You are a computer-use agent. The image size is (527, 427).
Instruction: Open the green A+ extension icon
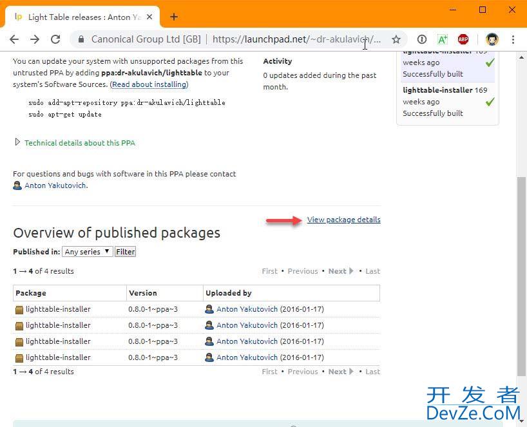click(x=443, y=39)
